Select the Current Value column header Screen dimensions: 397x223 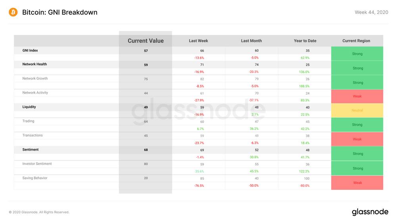[x=146, y=41]
